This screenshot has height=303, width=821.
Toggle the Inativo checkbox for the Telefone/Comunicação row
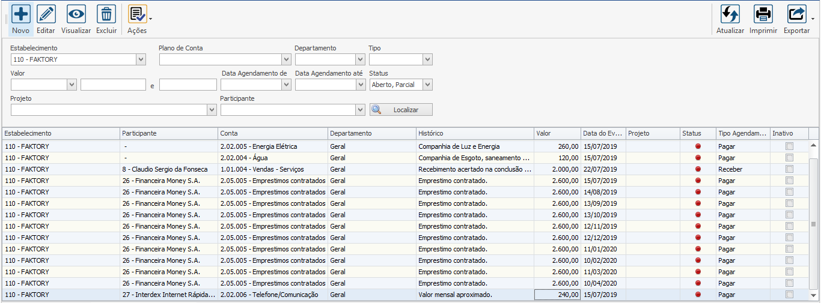pyautogui.click(x=789, y=295)
